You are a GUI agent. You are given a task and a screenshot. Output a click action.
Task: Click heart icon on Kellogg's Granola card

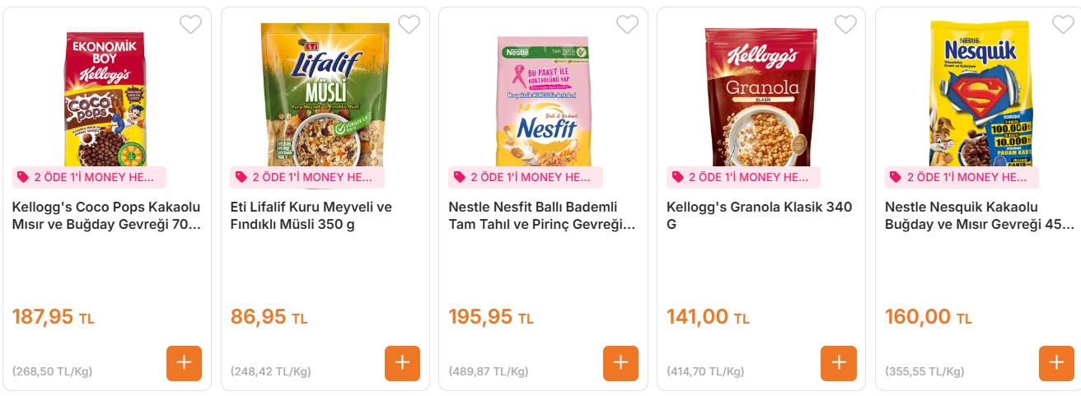click(845, 25)
